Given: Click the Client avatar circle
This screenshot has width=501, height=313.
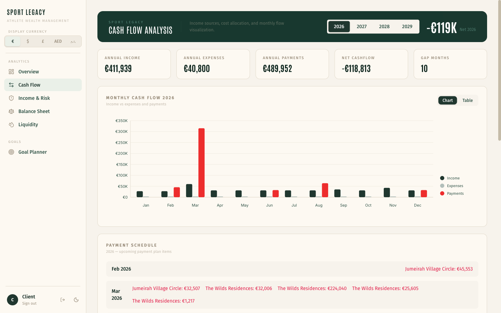Looking at the screenshot, I should (13, 299).
